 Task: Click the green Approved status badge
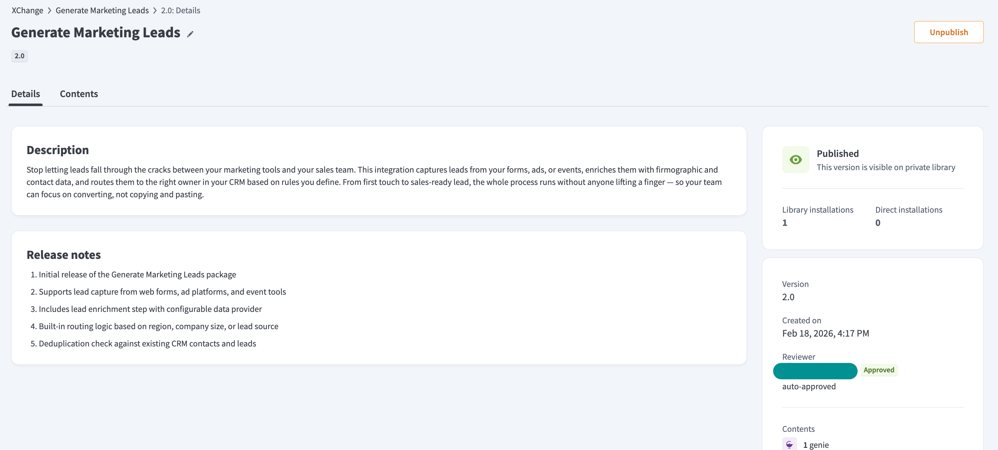879,370
